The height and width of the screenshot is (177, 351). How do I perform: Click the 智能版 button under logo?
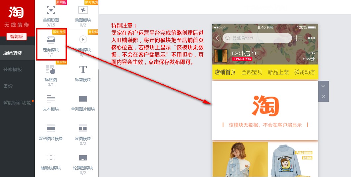tap(17, 36)
